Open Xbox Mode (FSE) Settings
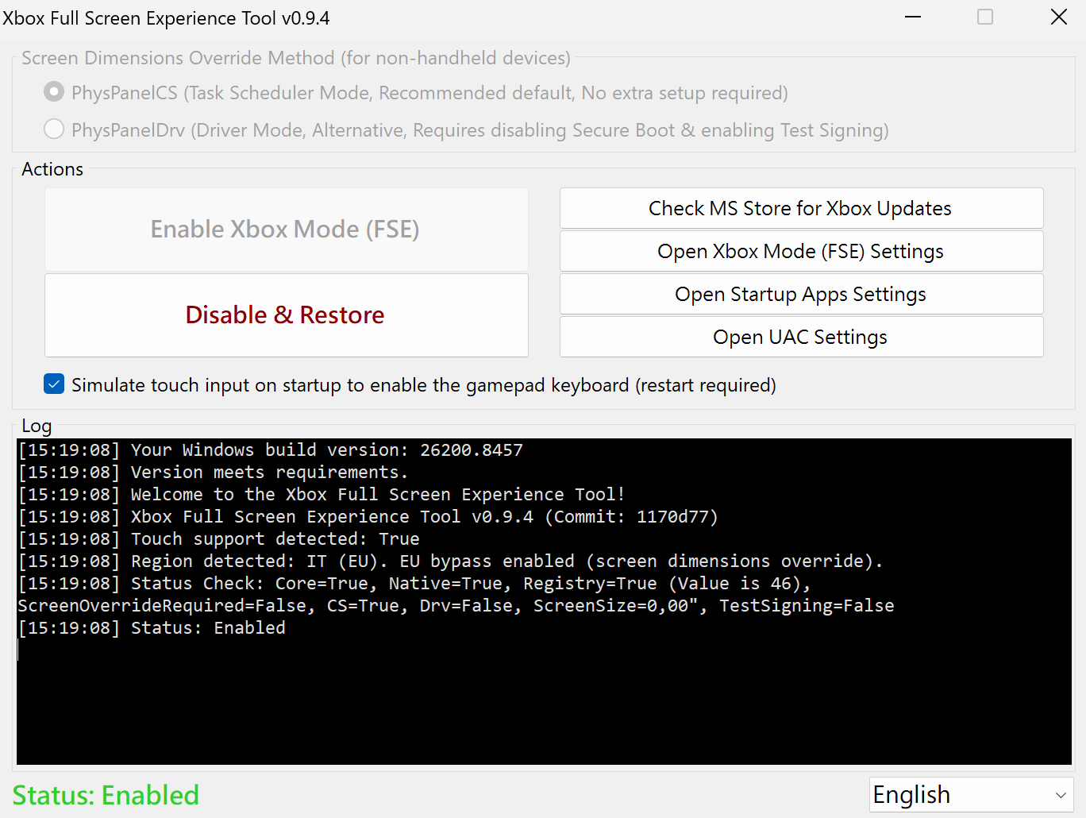The height and width of the screenshot is (818, 1086). tap(801, 251)
